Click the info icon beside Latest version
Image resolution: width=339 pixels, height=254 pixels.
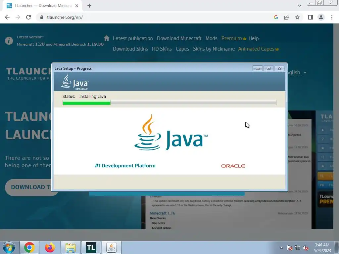pos(9,41)
